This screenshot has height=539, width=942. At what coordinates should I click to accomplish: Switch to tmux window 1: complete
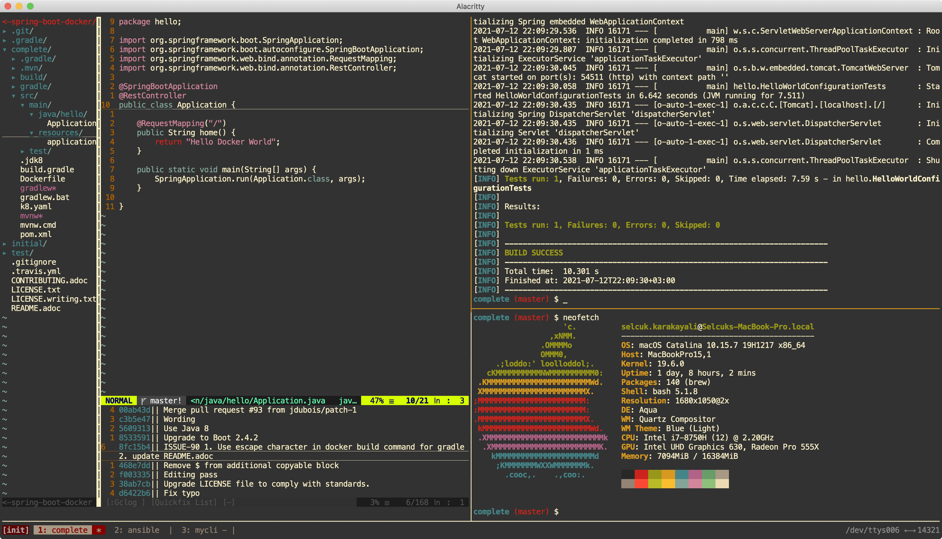click(63, 530)
